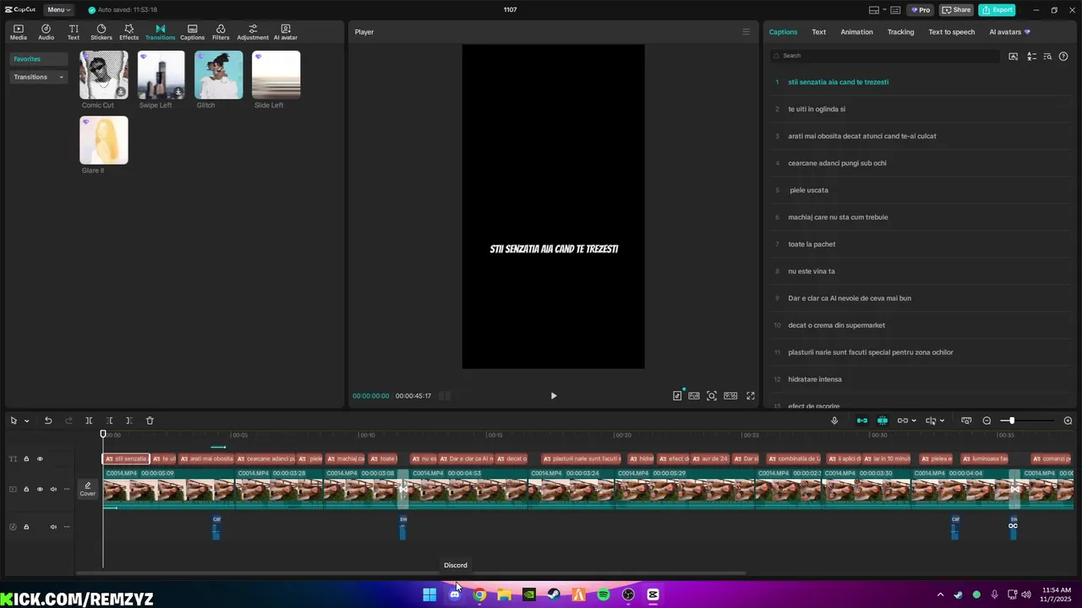Click the Pro upgrade button
The height and width of the screenshot is (608, 1082).
click(x=921, y=10)
